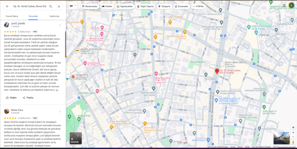Click the my location target icon
297x149 pixels.
(x=293, y=128)
